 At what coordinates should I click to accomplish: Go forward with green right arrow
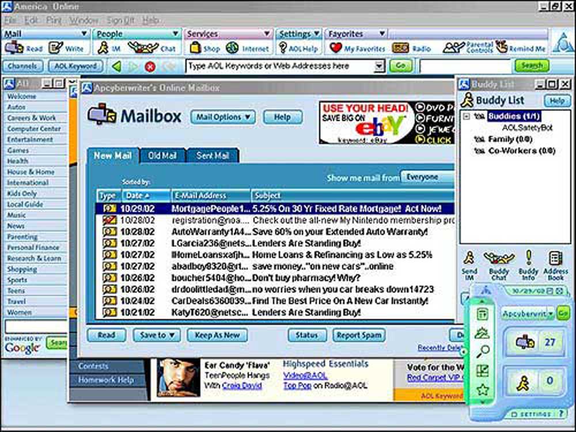click(133, 66)
